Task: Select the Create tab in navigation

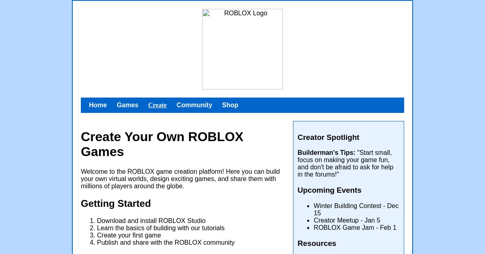Action: tap(157, 105)
